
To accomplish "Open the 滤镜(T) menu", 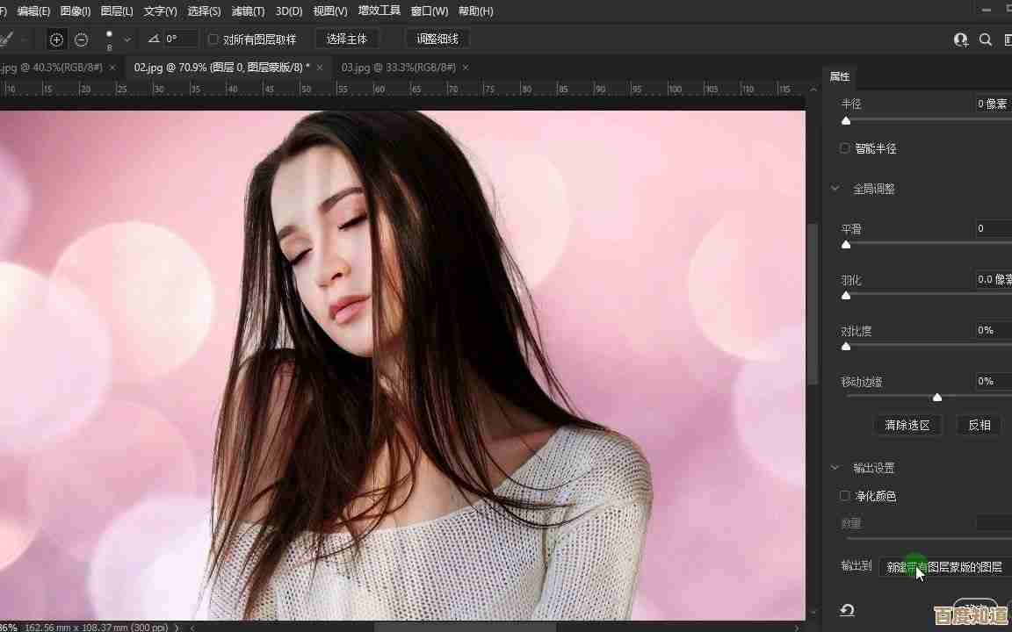I will click(x=248, y=11).
